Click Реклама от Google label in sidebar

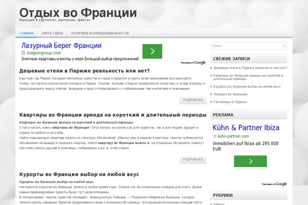[275, 184]
